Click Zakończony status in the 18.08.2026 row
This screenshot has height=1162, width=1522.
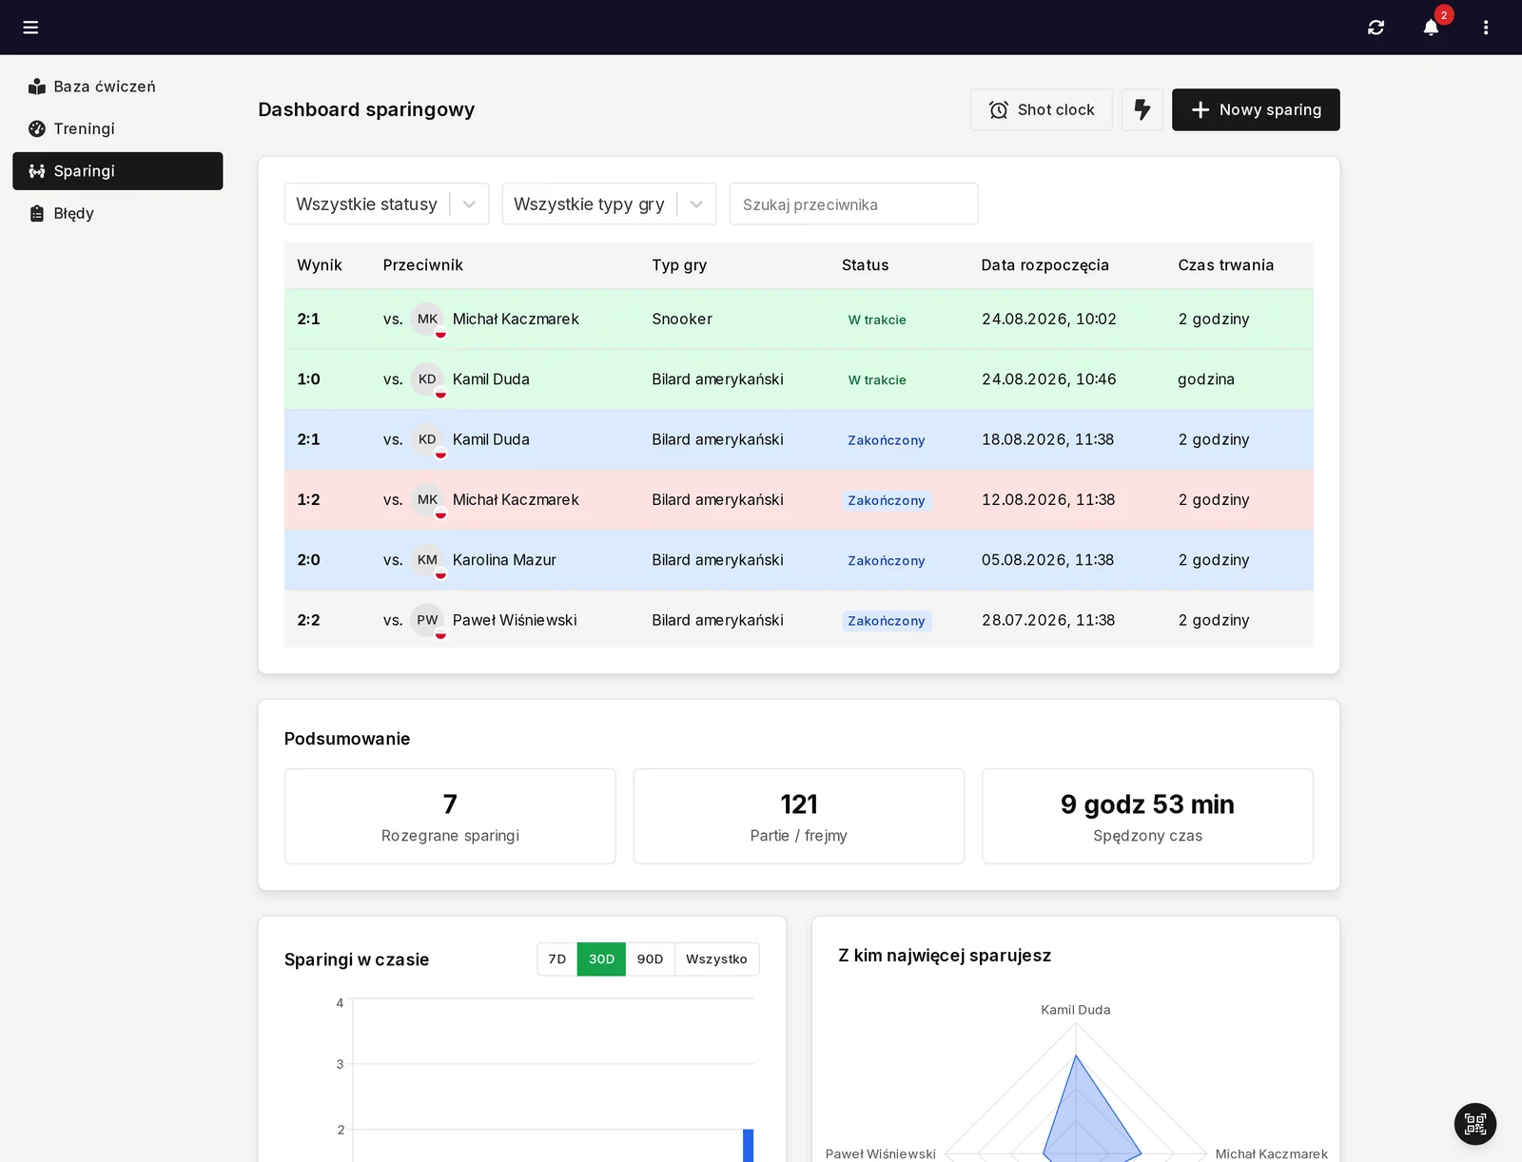(887, 440)
